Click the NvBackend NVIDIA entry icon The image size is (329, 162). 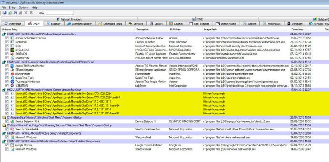[12, 50]
